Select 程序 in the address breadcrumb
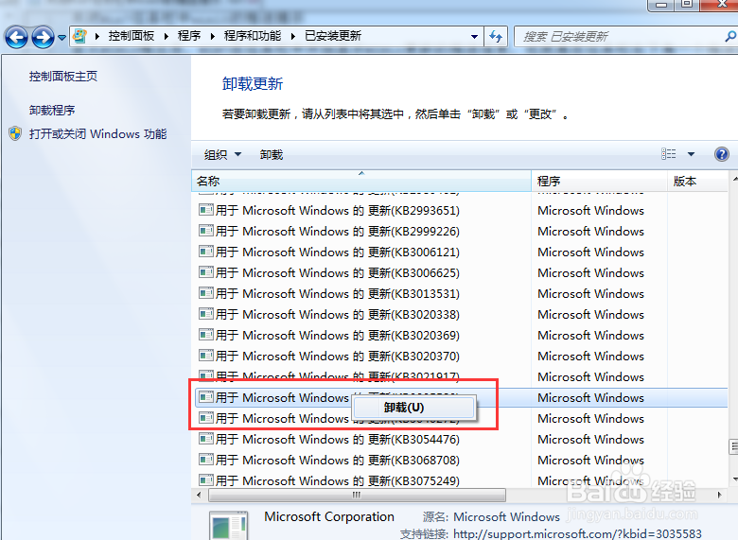Image resolution: width=738 pixels, height=540 pixels. click(x=189, y=36)
